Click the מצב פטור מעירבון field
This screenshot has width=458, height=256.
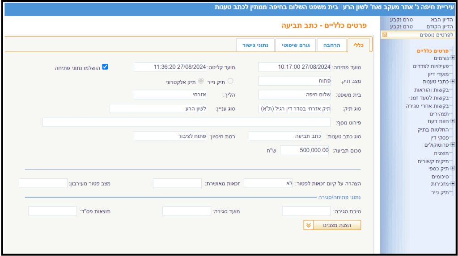coord(43,183)
